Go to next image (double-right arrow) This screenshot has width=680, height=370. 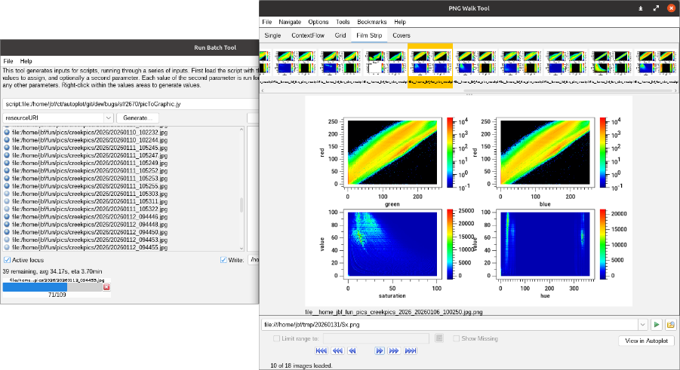coord(380,350)
